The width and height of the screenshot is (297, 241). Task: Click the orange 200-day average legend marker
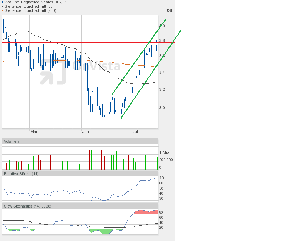click(3, 10)
